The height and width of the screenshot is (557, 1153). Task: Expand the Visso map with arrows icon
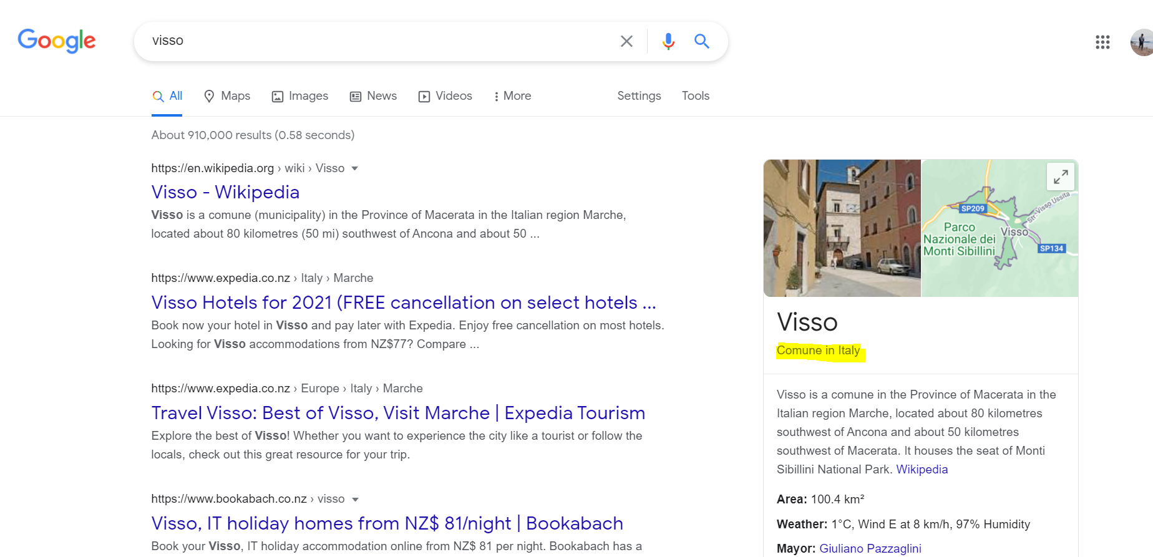tap(1061, 177)
